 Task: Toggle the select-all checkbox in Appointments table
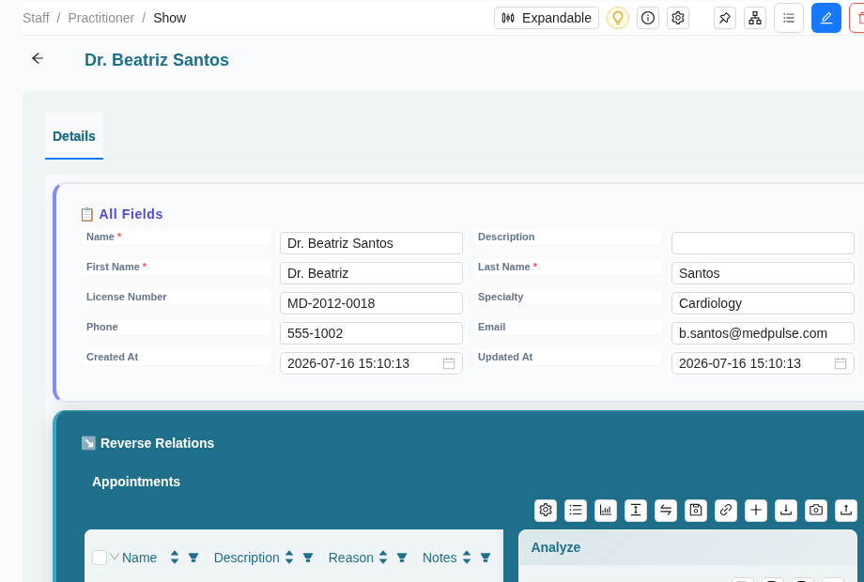click(x=100, y=558)
